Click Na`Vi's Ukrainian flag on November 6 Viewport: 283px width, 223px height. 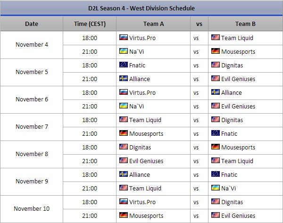pos(124,106)
